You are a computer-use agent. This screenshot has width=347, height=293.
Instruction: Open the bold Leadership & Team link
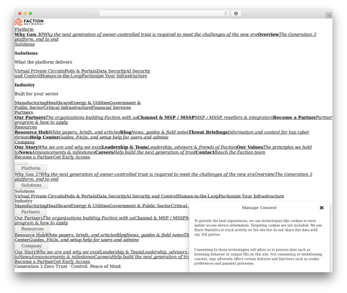point(125,147)
